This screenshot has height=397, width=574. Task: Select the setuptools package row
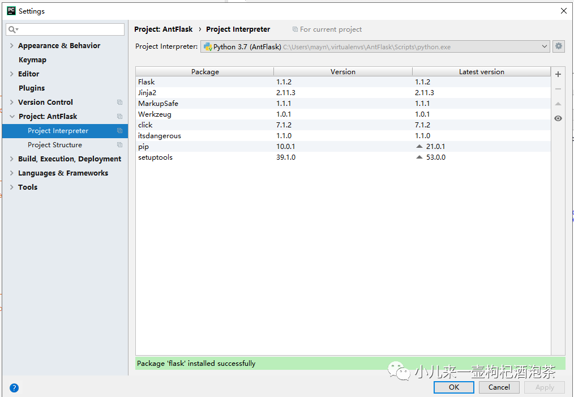point(343,157)
